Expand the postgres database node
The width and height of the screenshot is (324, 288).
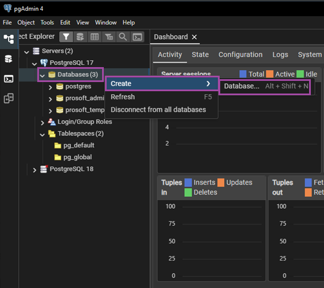click(50, 87)
